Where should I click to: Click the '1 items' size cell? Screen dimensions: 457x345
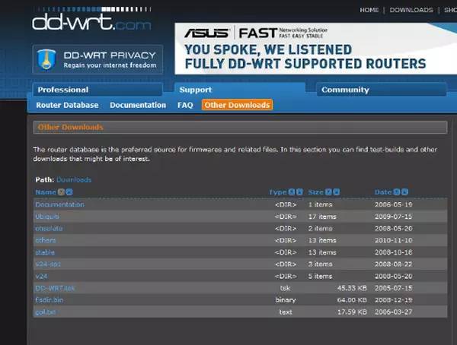click(x=321, y=204)
